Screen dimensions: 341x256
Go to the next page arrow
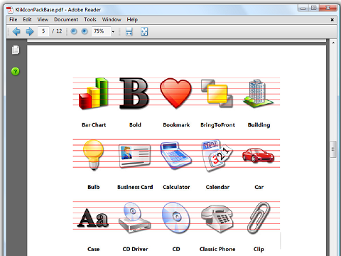point(30,31)
